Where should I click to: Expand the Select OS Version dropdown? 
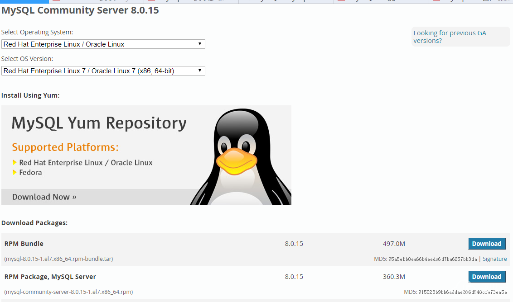[x=103, y=71]
